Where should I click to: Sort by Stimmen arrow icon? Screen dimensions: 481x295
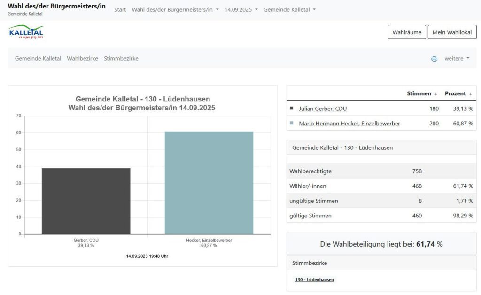coord(435,94)
